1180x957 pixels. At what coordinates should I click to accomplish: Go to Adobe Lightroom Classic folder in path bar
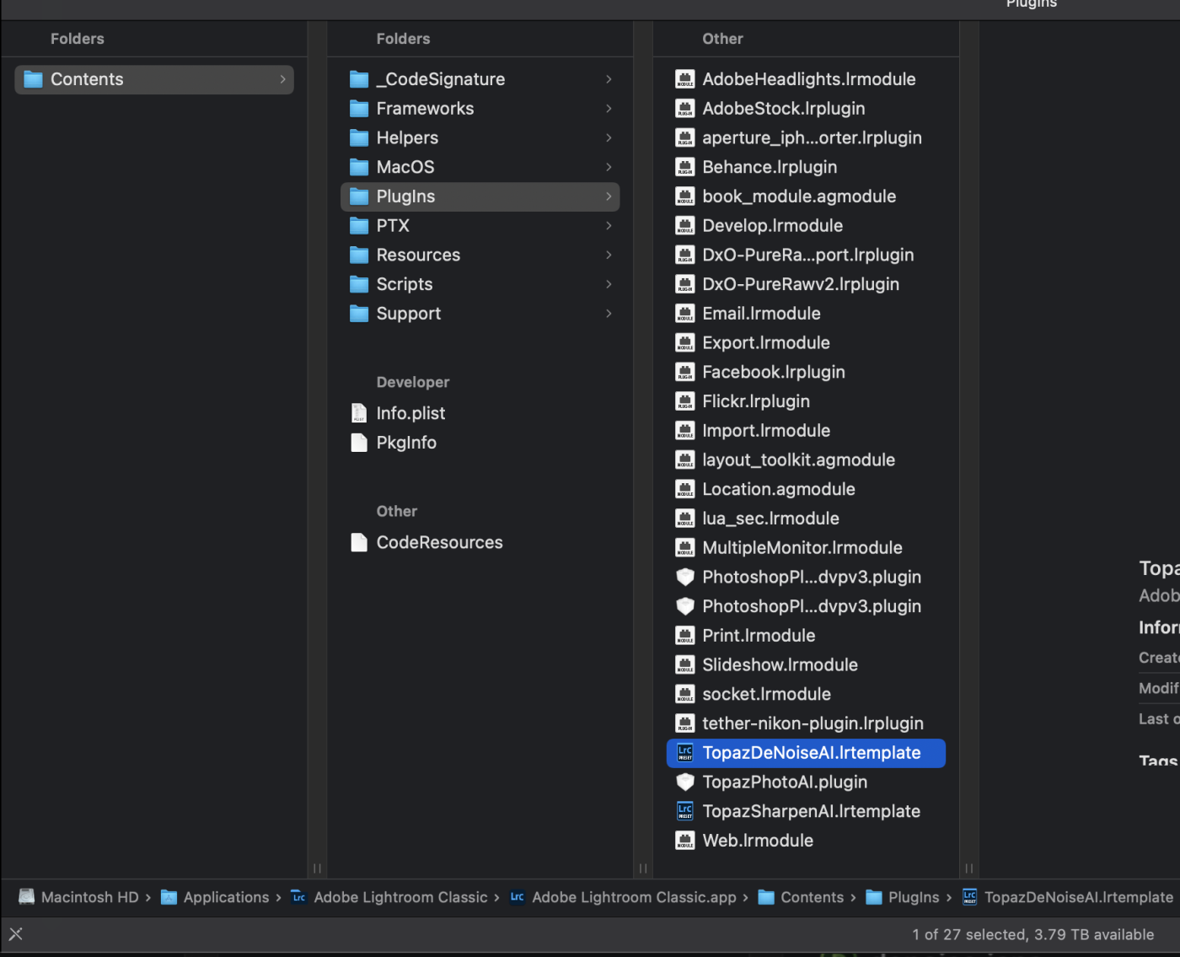tap(389, 897)
